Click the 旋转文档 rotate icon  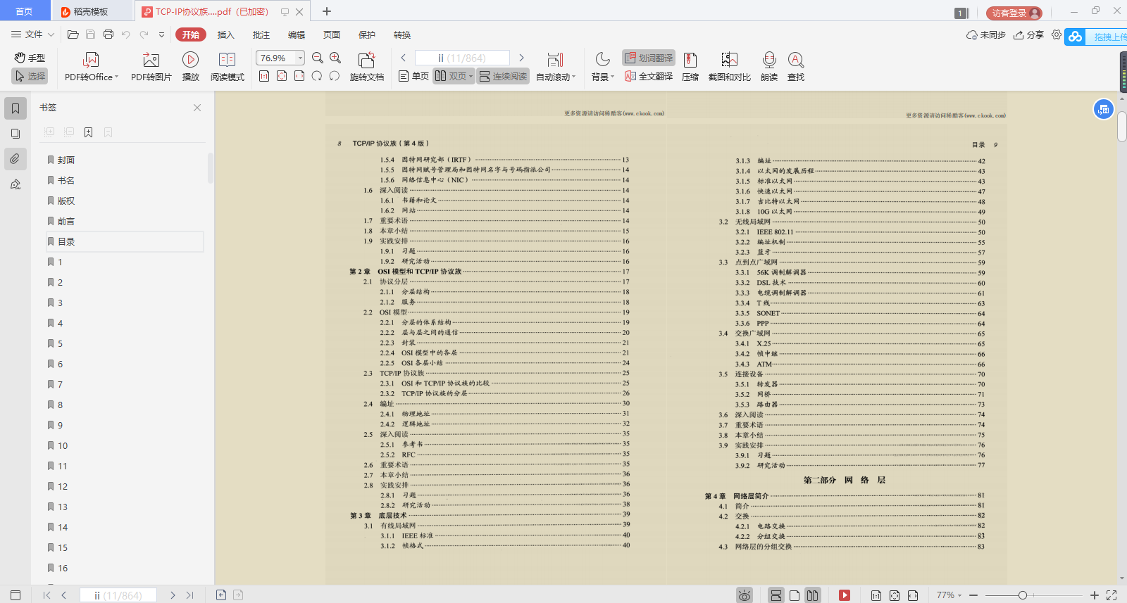pos(366,61)
